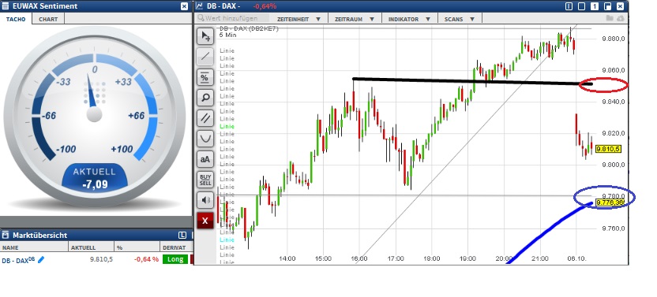Viewport: 657px width, 297px height.
Task: Click the chart icon in DB - DAX titlebar
Action: pos(201,6)
